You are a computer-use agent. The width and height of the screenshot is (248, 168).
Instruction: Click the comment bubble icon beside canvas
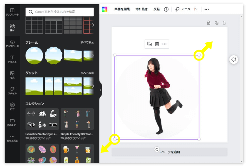234,60
